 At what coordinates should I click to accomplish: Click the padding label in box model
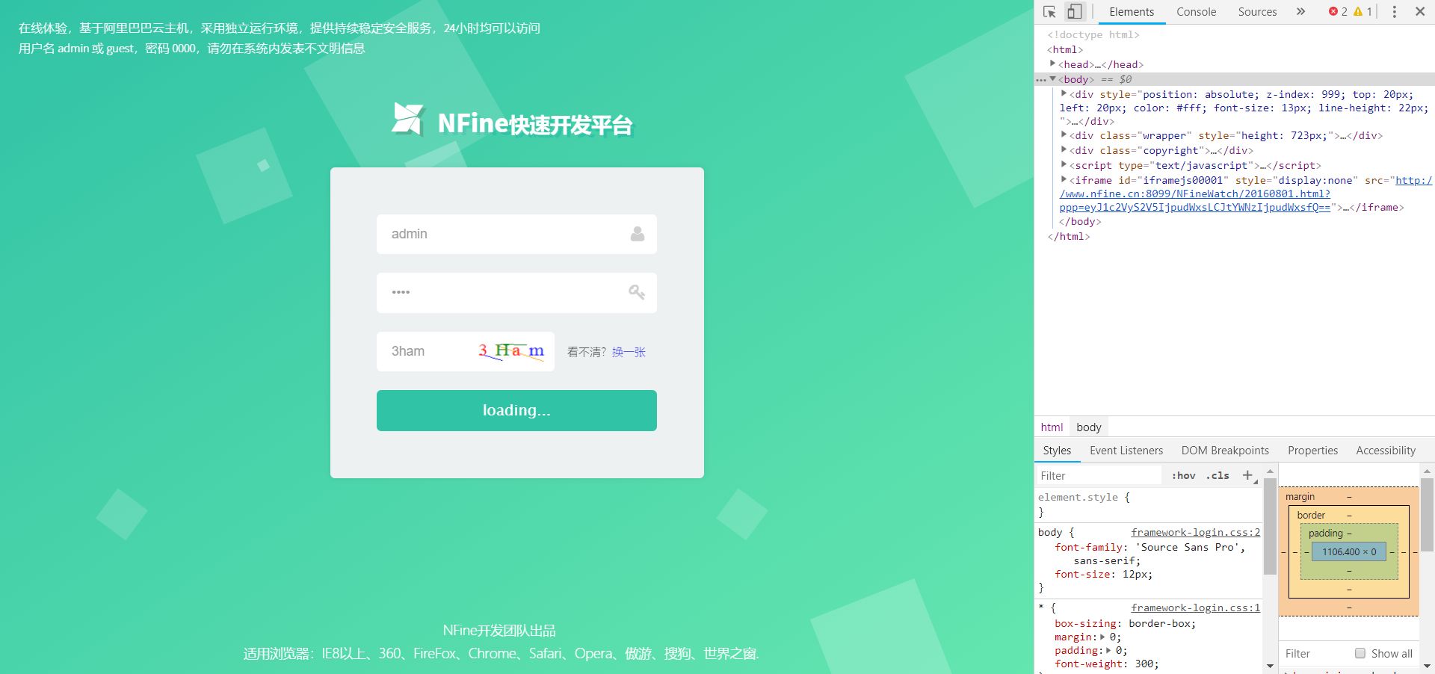coord(1325,533)
